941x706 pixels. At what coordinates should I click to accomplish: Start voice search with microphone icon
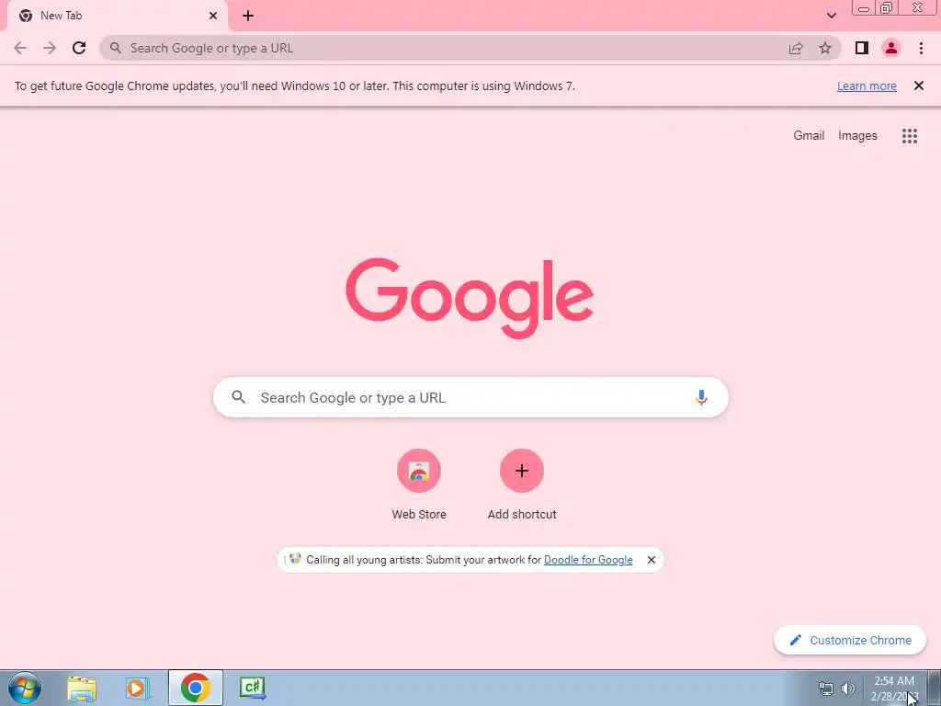click(x=701, y=397)
